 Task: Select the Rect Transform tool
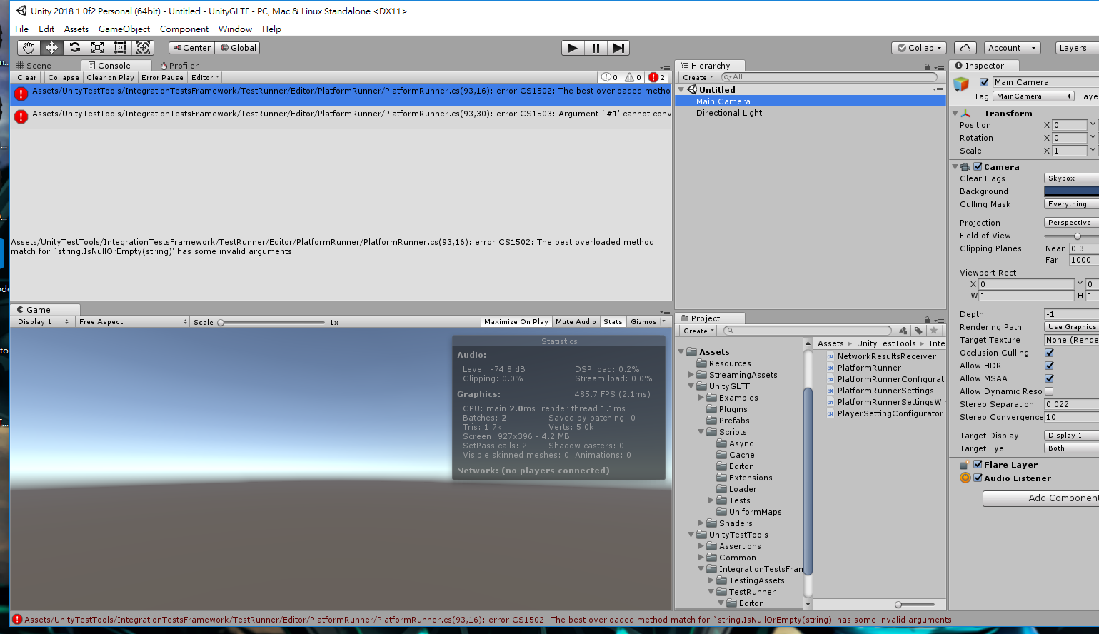[x=120, y=47]
